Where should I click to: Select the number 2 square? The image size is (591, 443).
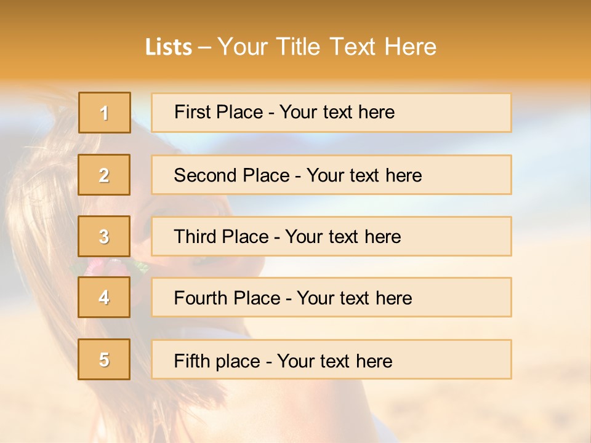104,175
